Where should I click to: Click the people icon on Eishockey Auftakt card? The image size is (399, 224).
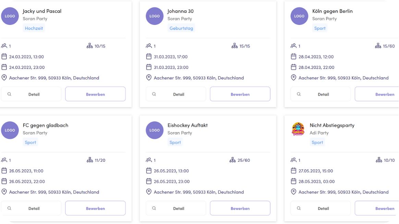pyautogui.click(x=149, y=160)
